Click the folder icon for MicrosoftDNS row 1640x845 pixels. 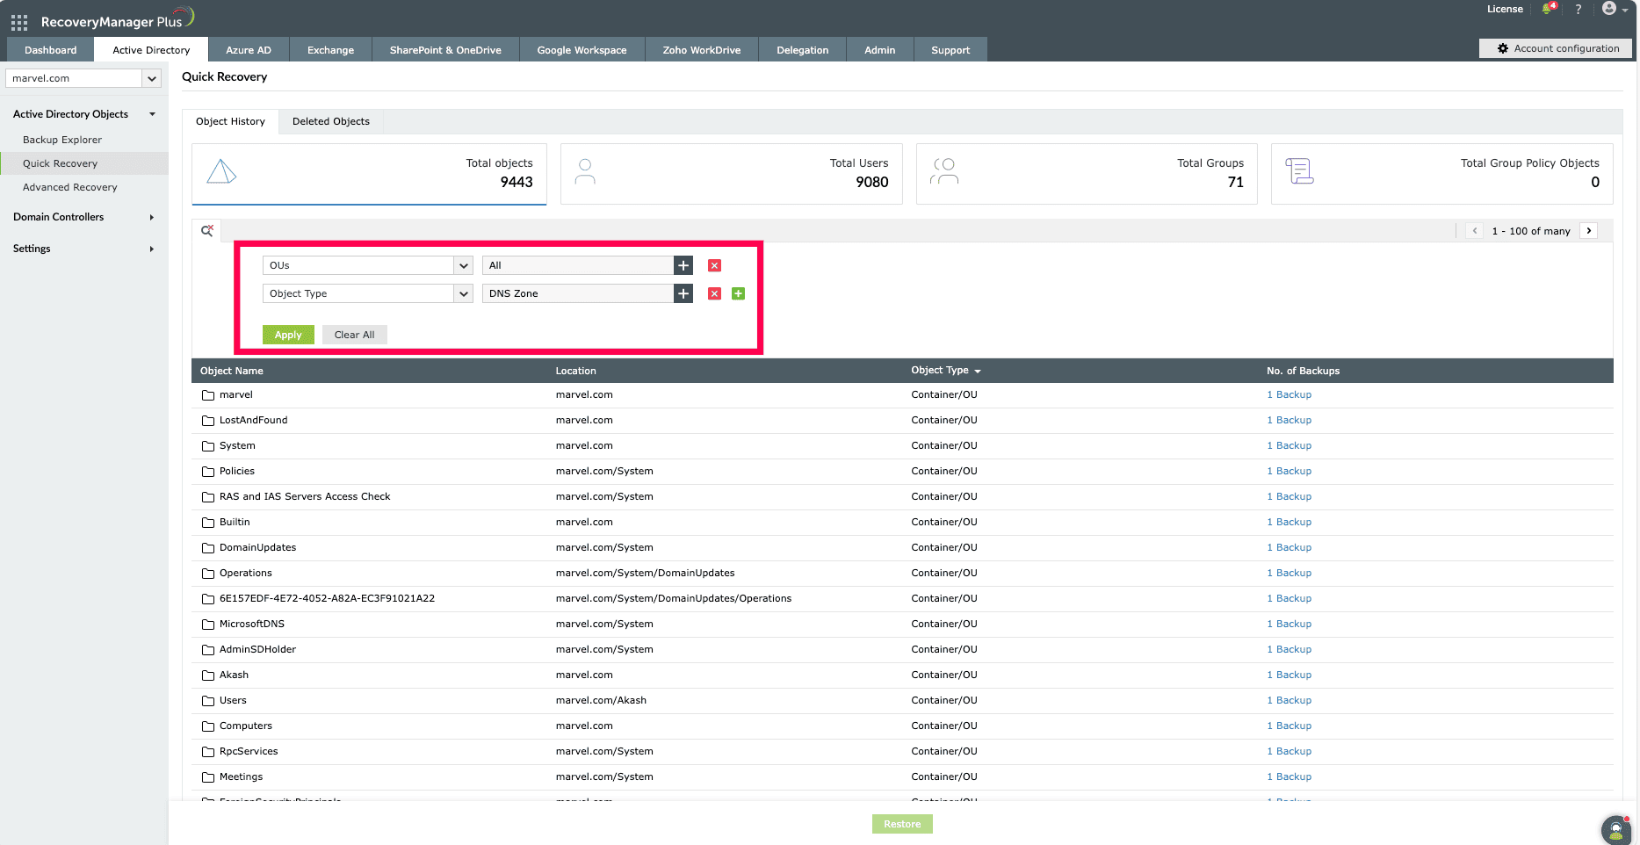click(x=208, y=625)
